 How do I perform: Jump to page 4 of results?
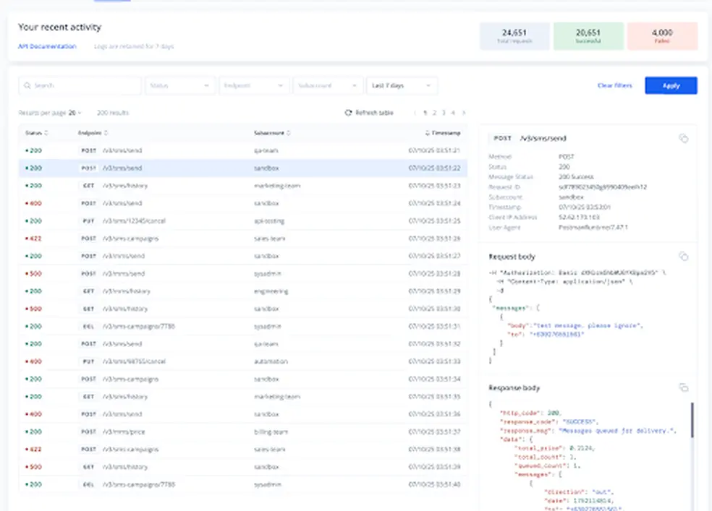coord(453,113)
